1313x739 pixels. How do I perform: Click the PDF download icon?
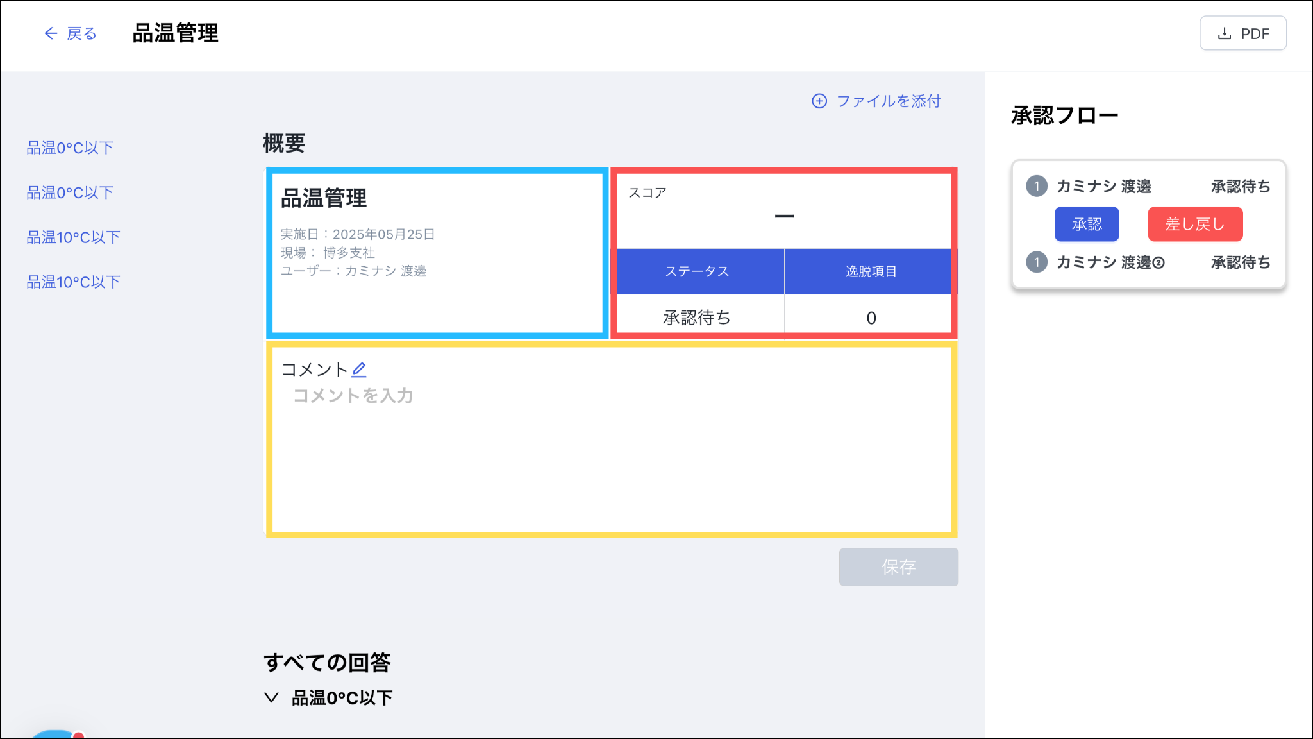pos(1224,33)
